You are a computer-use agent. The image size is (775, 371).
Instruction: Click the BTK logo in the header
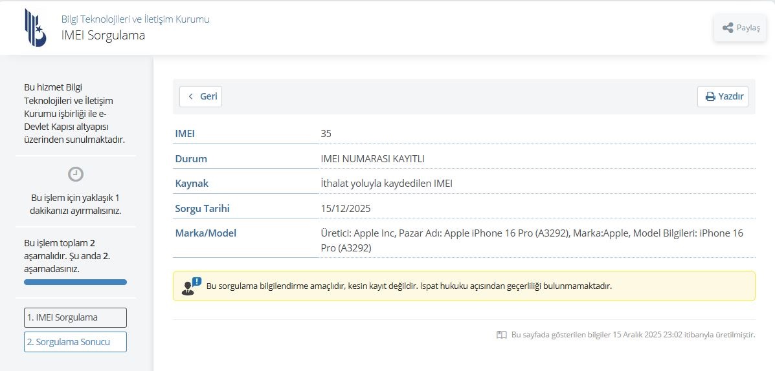(x=35, y=28)
